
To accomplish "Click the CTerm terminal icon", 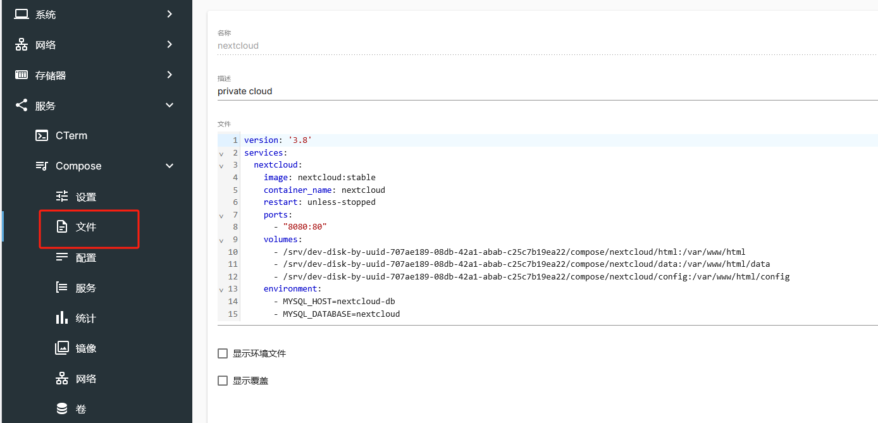I will tap(42, 135).
